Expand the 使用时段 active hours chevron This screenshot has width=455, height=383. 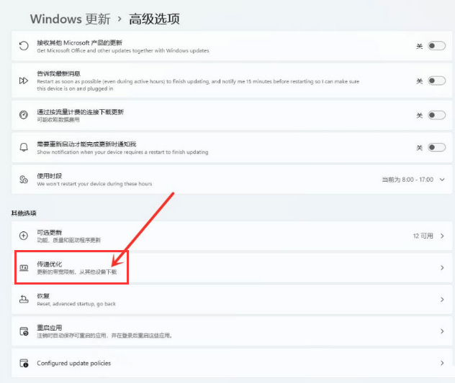(442, 180)
